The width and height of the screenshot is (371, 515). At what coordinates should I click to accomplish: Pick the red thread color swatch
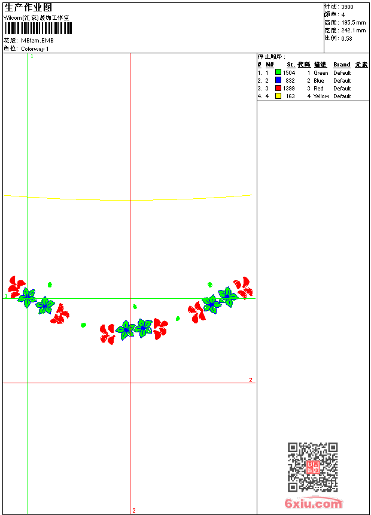(278, 88)
